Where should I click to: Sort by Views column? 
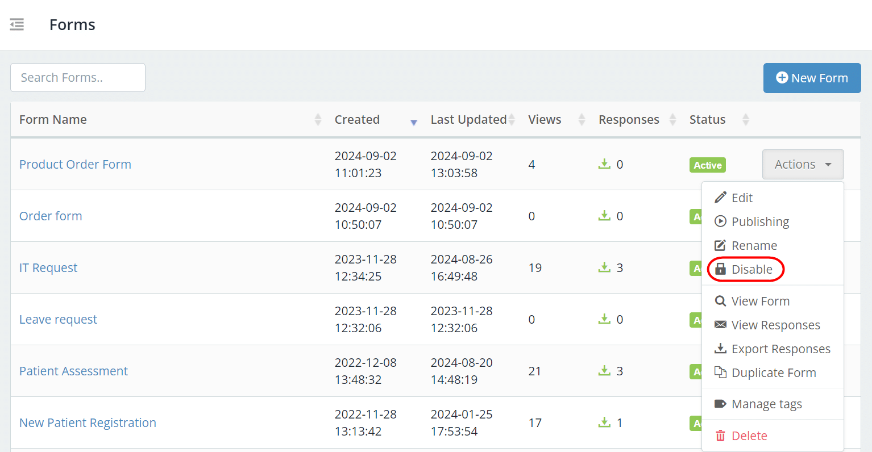(x=557, y=119)
